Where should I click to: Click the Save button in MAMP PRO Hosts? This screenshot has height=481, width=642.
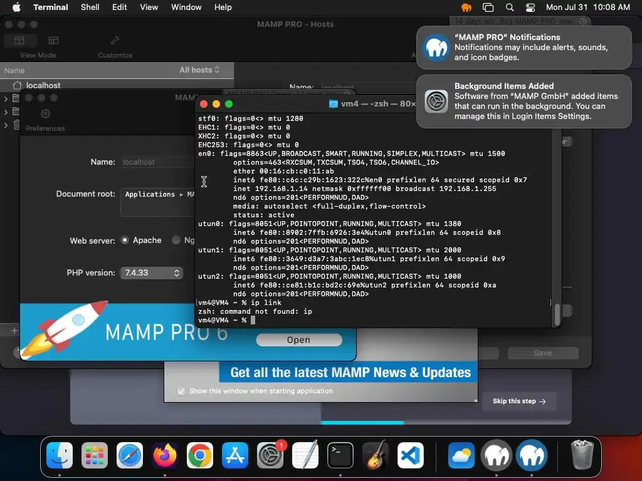coord(543,353)
